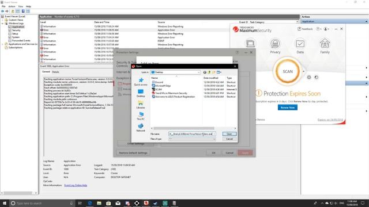Click OK in Protection Settings window
Viewport: 369px width, 207px height.
tap(213, 153)
